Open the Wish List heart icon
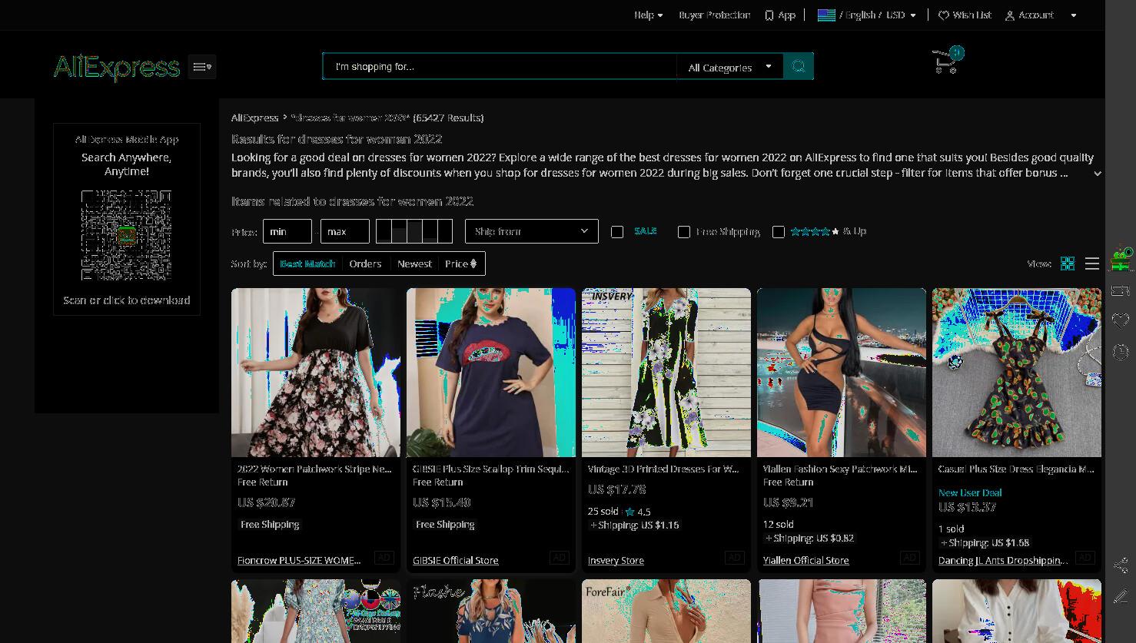The width and height of the screenshot is (1136, 643). tap(943, 15)
